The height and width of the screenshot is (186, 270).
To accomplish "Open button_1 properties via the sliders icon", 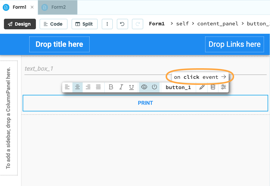I will pos(223,87).
